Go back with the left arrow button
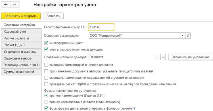213x111 pixels. point(6,5)
